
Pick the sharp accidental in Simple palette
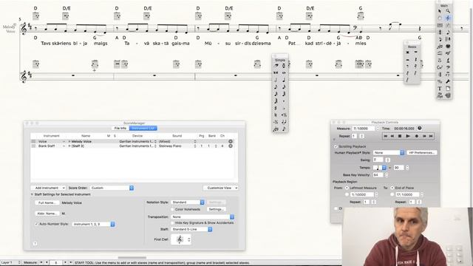276,108
